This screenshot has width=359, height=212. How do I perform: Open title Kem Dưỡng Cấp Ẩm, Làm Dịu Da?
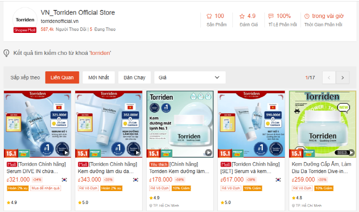tap(322, 168)
